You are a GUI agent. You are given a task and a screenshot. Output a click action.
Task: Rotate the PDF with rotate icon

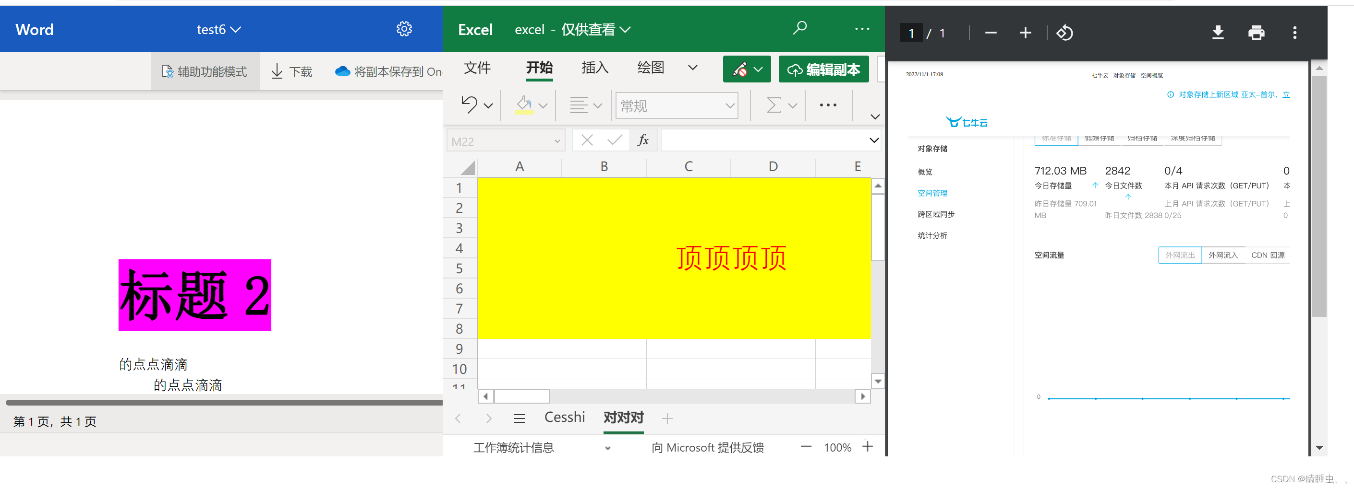(x=1064, y=33)
